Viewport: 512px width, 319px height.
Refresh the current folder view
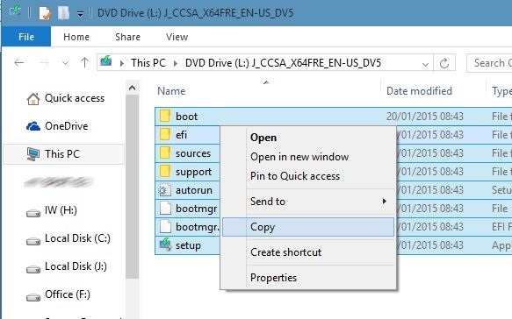pos(444,63)
